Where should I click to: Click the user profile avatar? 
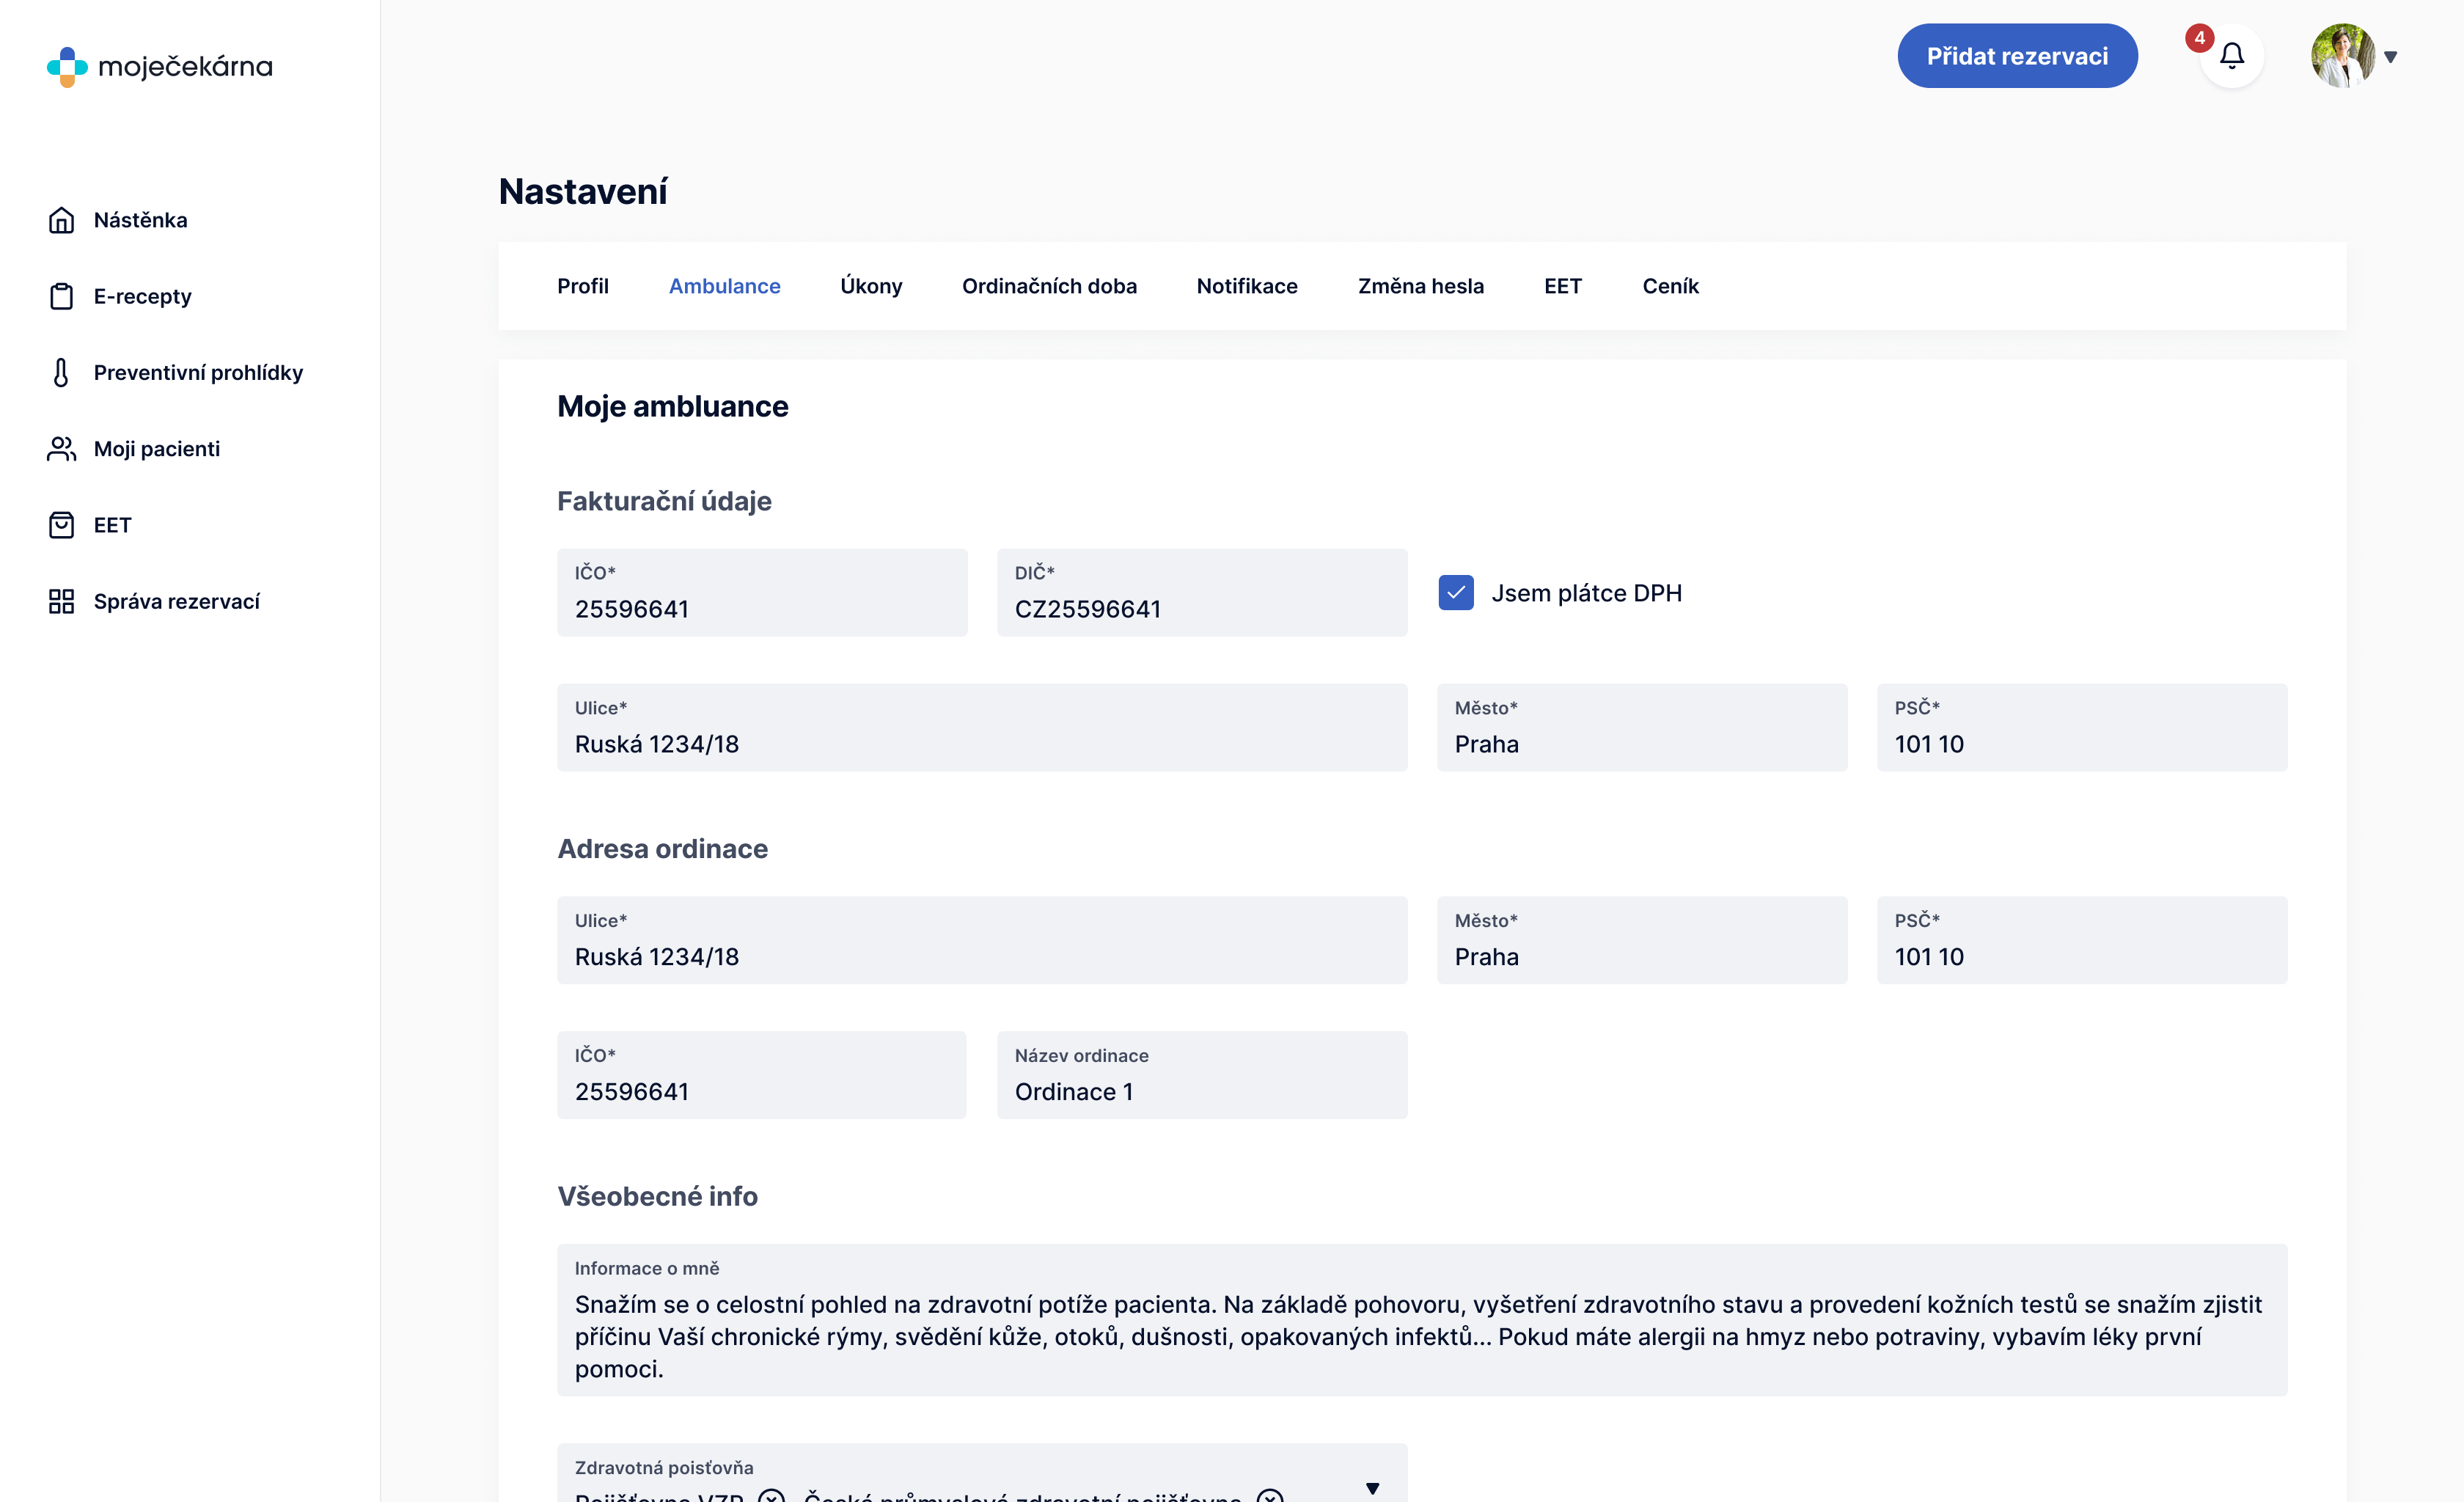coord(2342,56)
